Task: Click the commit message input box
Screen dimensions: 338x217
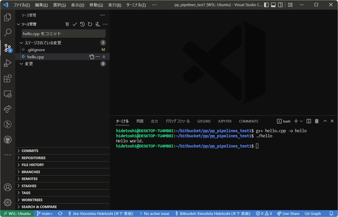Action: (x=63, y=34)
